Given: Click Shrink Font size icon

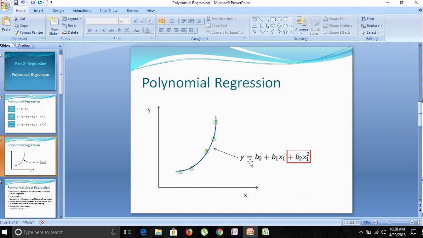Looking at the screenshot, I should pyautogui.click(x=142, y=21).
